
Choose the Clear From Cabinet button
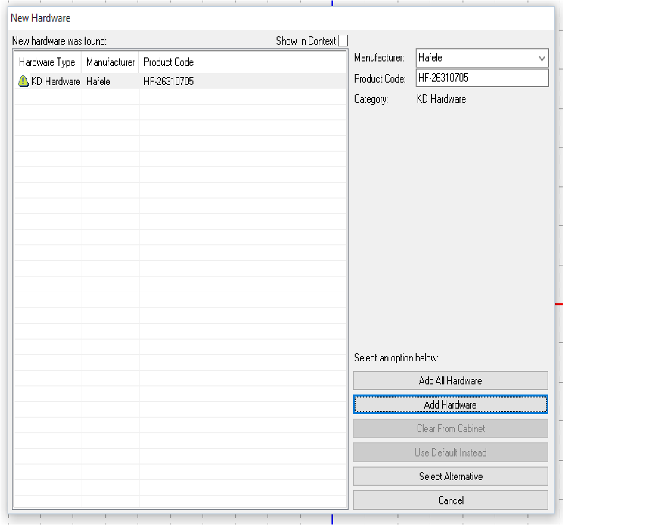click(450, 429)
